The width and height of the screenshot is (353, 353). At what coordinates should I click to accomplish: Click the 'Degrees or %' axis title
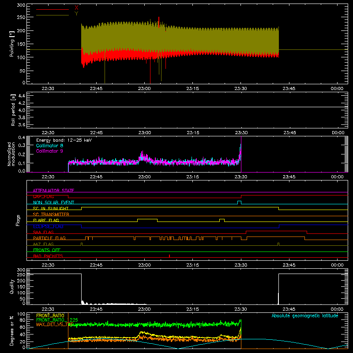[12, 330]
